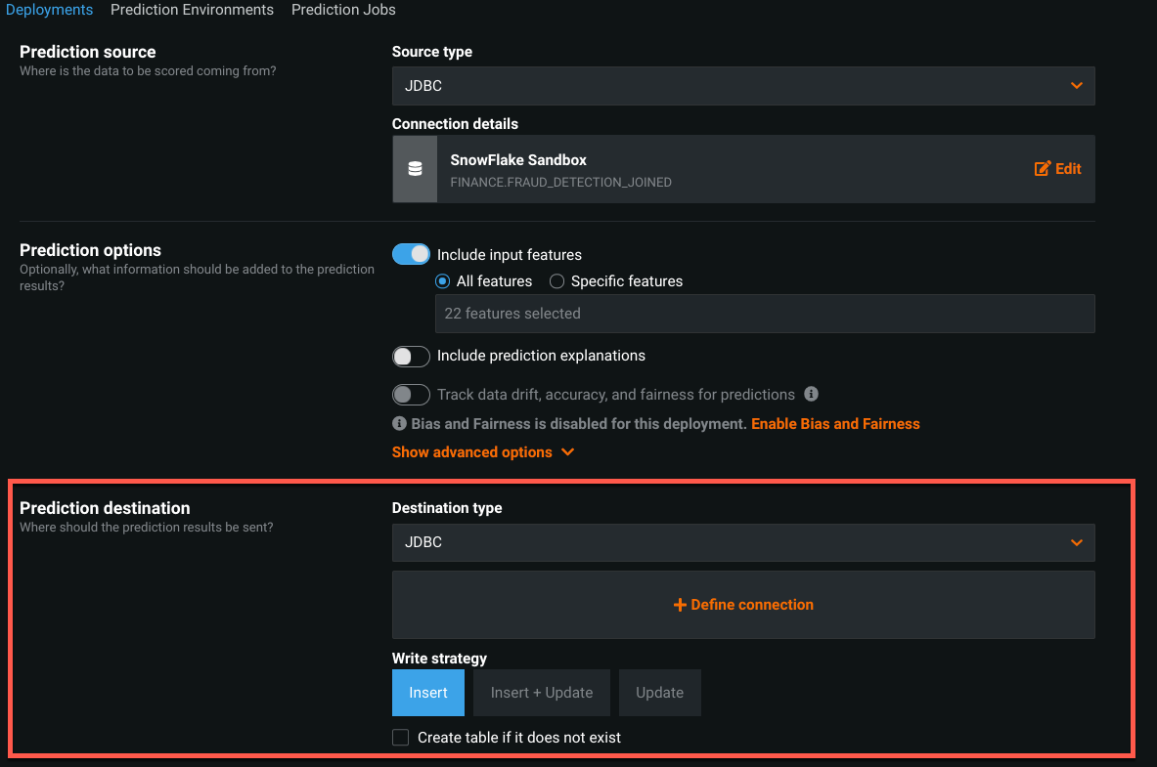Click the SnowFlake Sandbox database icon
The height and width of the screenshot is (767, 1157).
pyautogui.click(x=415, y=169)
